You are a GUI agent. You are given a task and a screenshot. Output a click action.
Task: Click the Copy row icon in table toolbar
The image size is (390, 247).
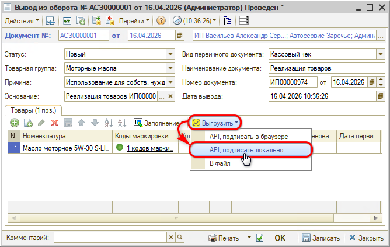27,123
